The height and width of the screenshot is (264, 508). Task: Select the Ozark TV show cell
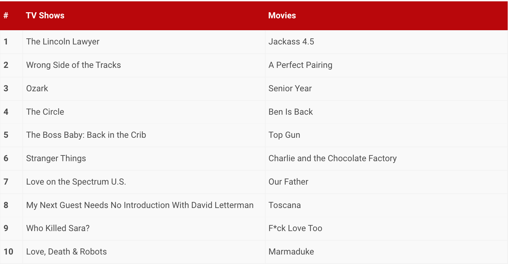(37, 89)
